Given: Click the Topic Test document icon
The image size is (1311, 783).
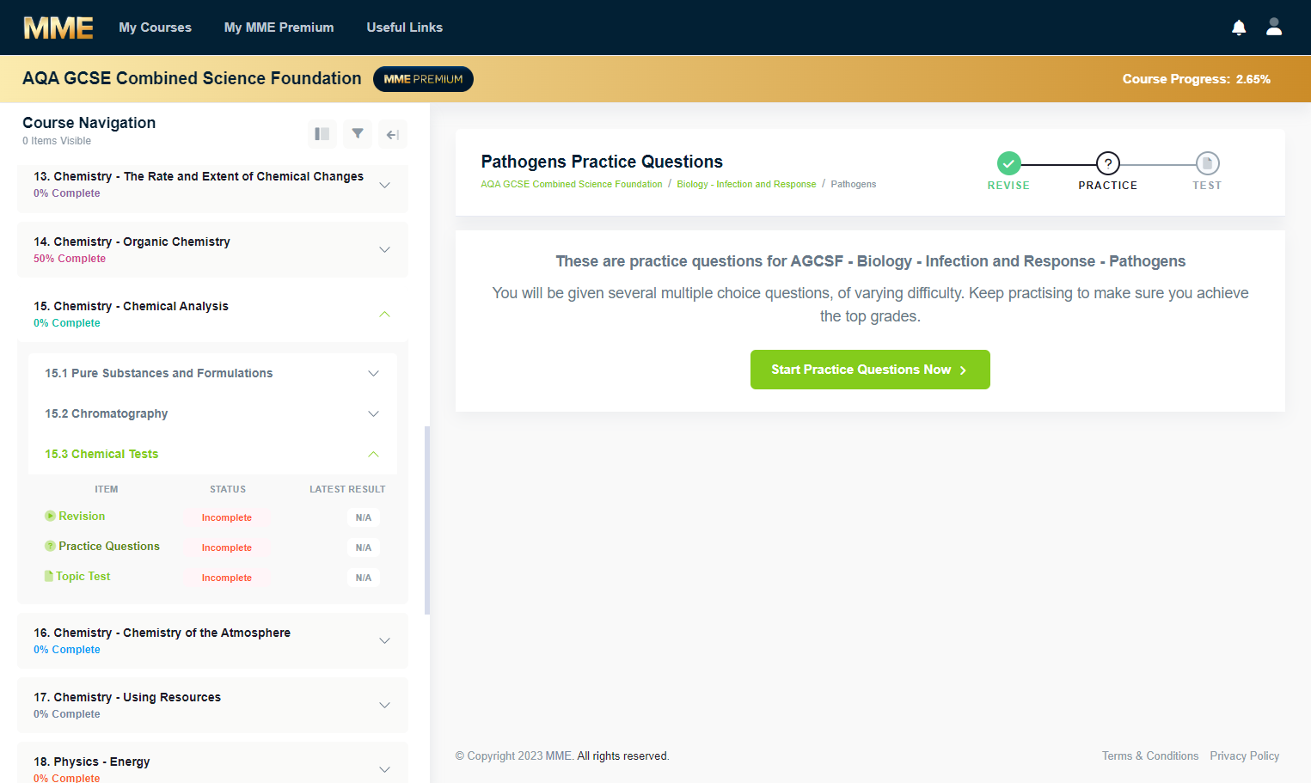Looking at the screenshot, I should 49,576.
